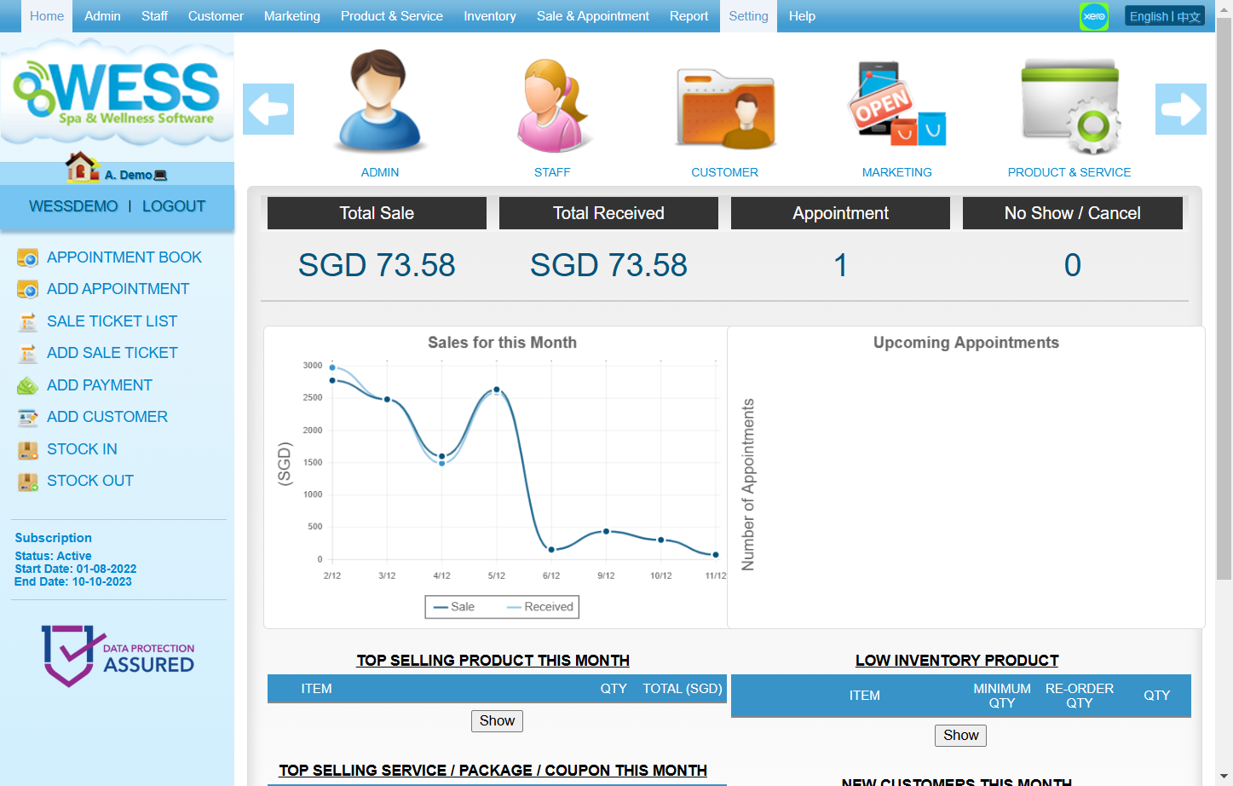This screenshot has width=1233, height=786.
Task: Open the Product & Service menu
Action: click(x=392, y=16)
